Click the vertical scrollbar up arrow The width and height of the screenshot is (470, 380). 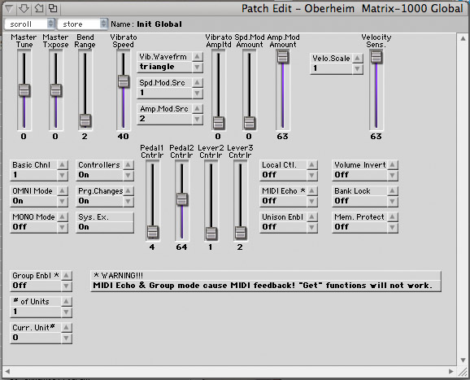pyautogui.click(x=463, y=38)
